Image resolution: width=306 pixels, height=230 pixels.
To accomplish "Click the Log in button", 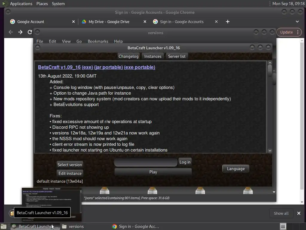I will pos(185,162).
